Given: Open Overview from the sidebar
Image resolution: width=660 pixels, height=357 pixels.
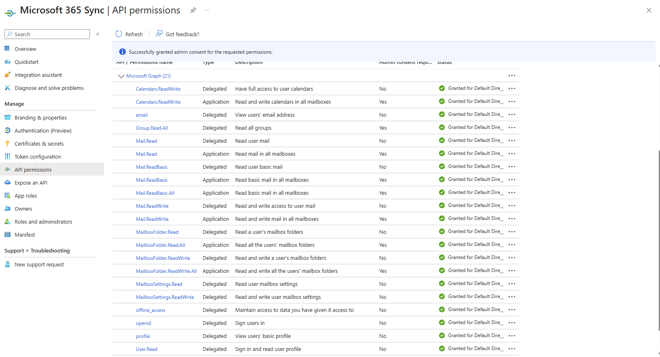Looking at the screenshot, I should [25, 49].
